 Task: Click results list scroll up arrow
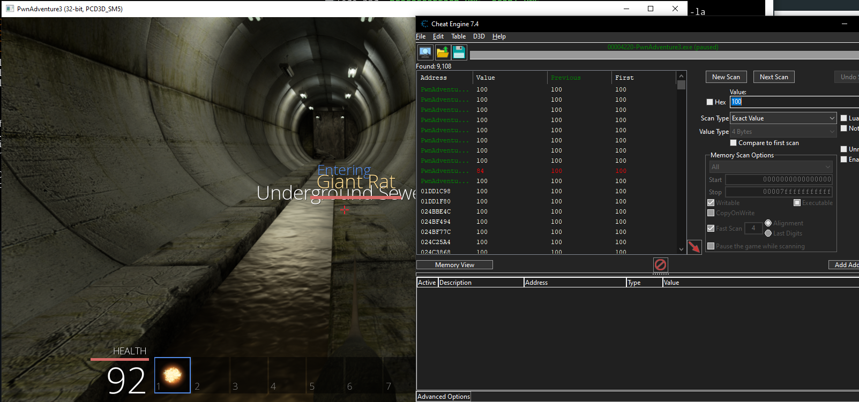(x=681, y=76)
